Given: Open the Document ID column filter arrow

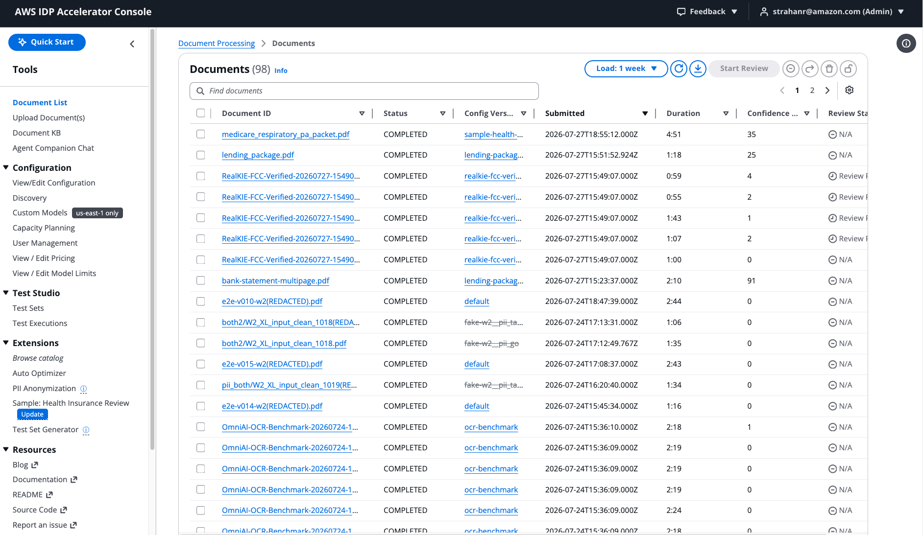Looking at the screenshot, I should tap(362, 114).
